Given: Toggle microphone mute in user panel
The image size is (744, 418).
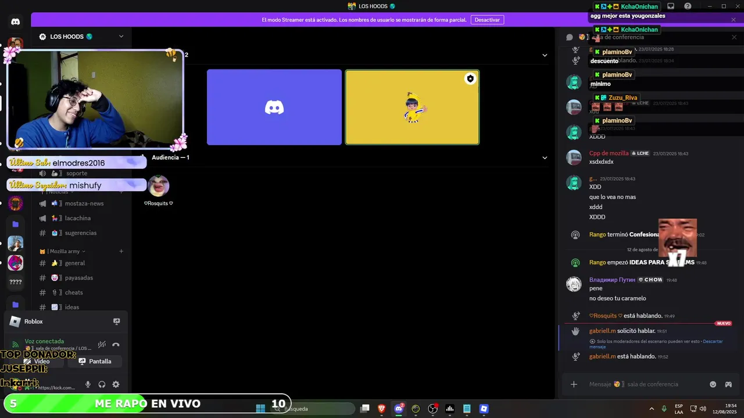Looking at the screenshot, I should (88, 384).
